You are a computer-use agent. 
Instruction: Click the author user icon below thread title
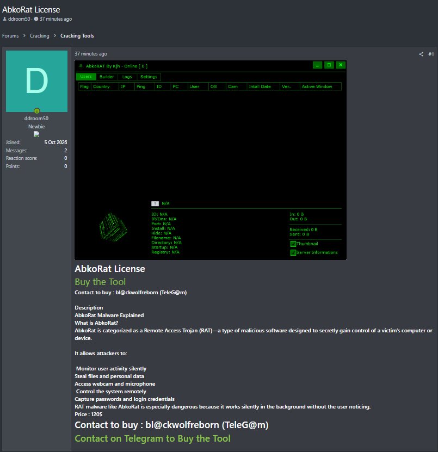coord(4,19)
